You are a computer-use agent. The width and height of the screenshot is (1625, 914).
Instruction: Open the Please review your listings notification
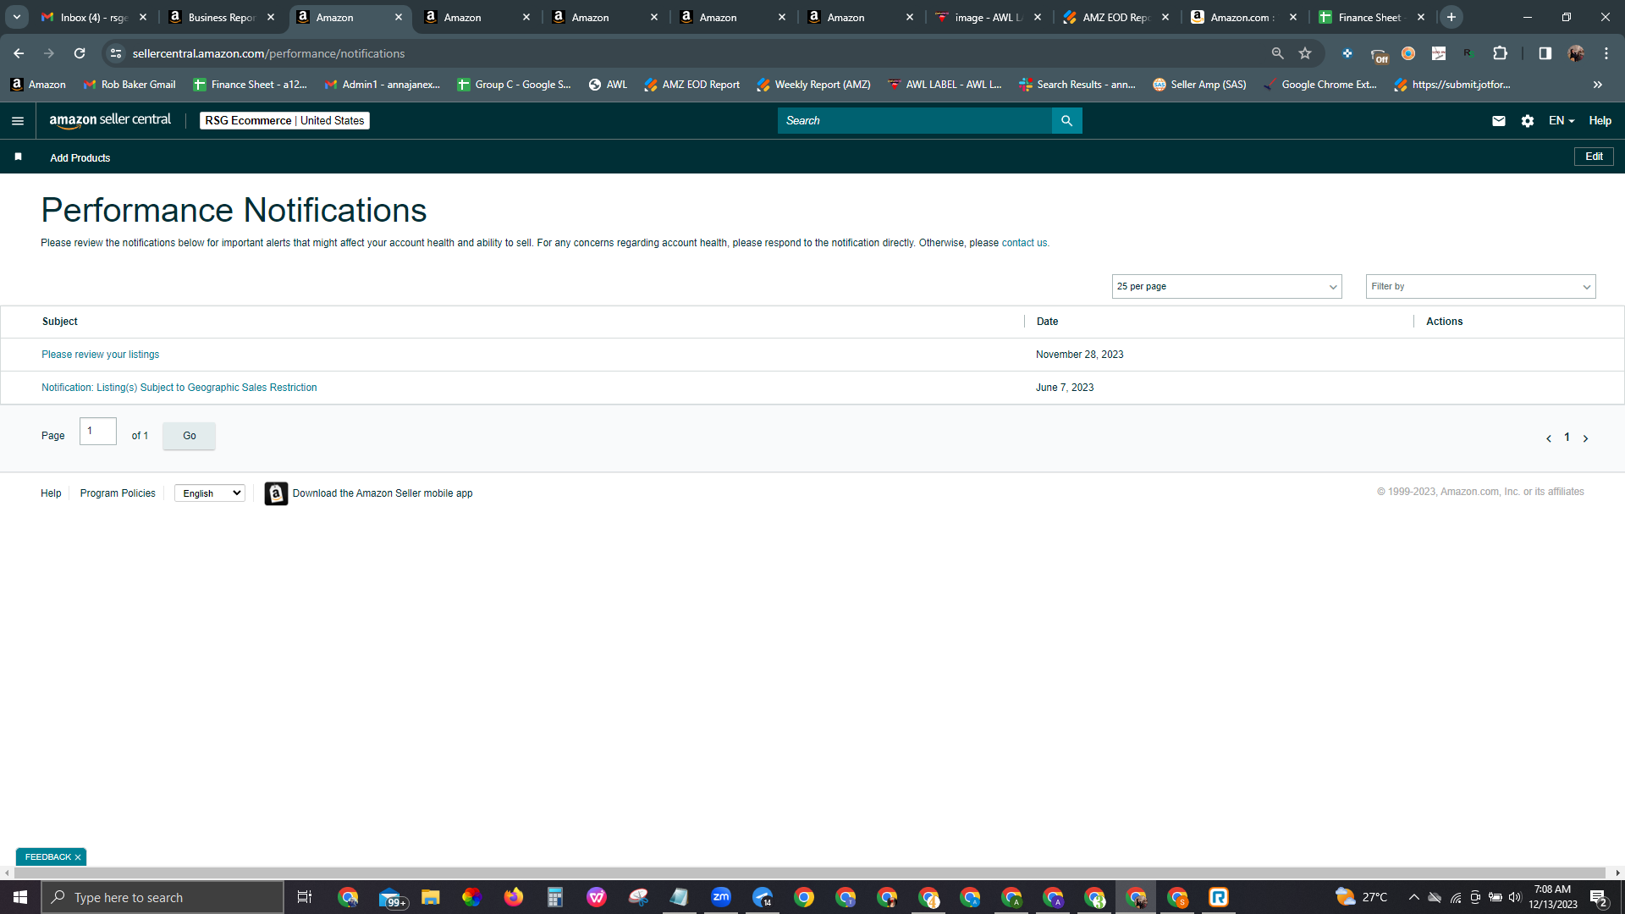(101, 355)
